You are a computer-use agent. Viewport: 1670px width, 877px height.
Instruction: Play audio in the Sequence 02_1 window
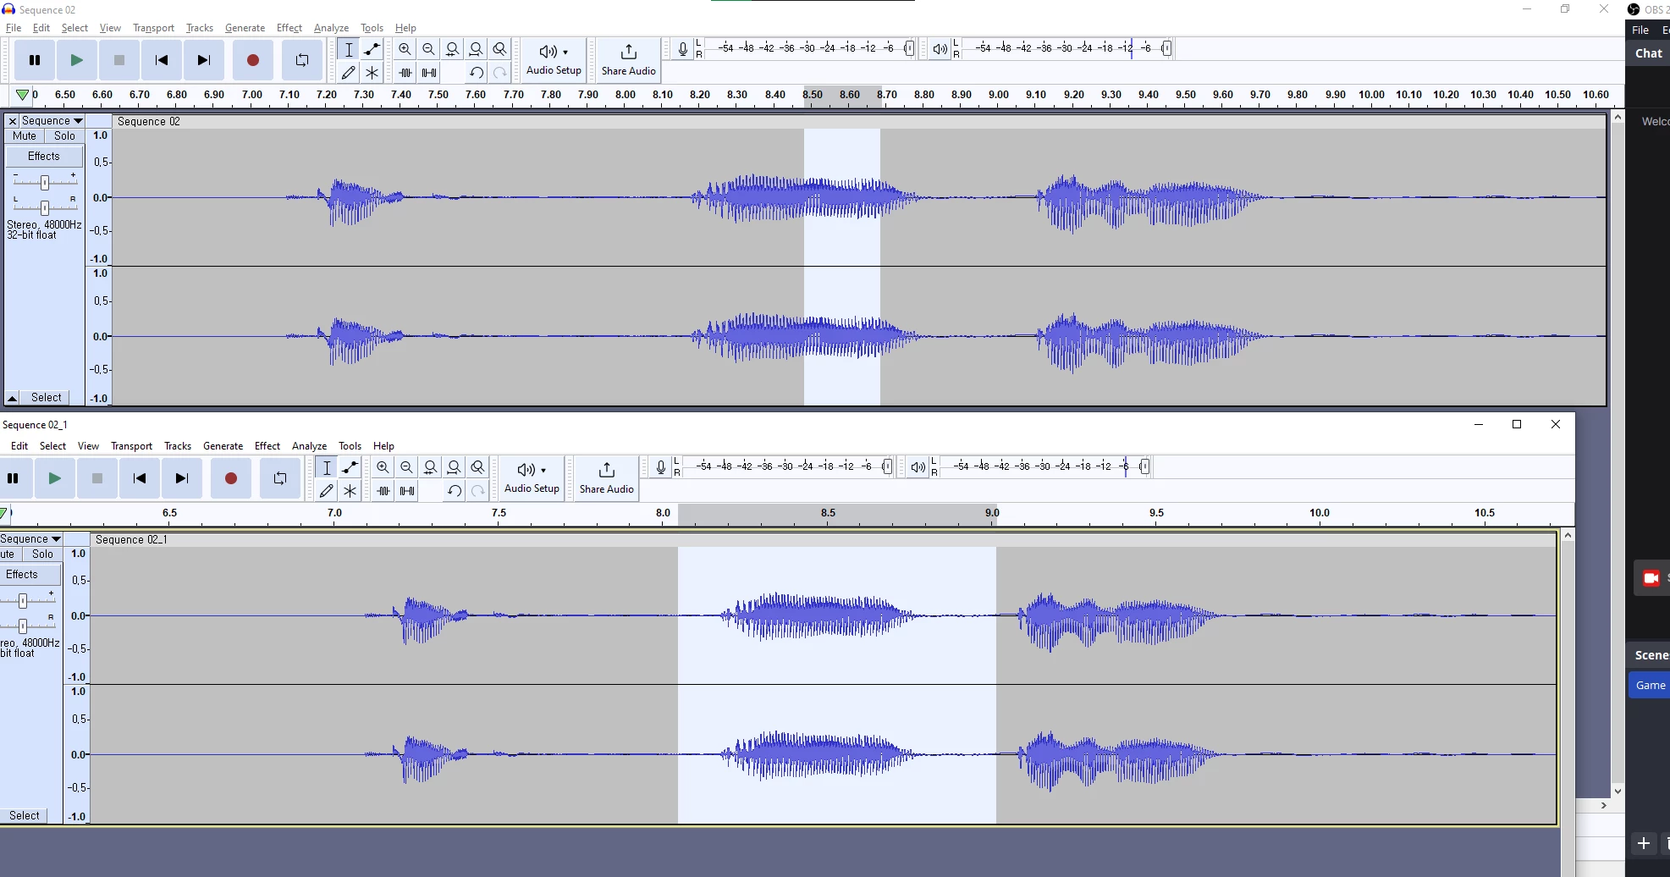click(55, 478)
